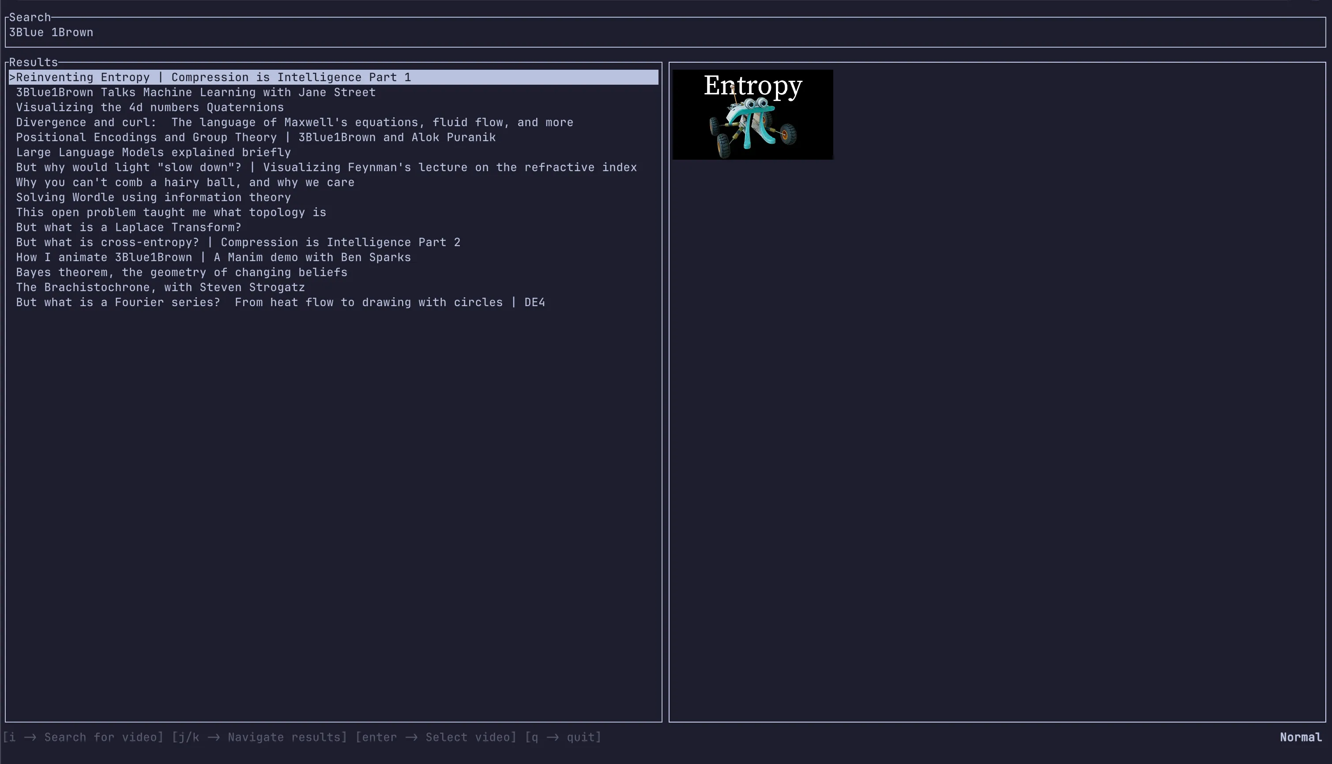Click the 'i → Search for video' hint
Screen dimensions: 1332x764
tap(83, 737)
